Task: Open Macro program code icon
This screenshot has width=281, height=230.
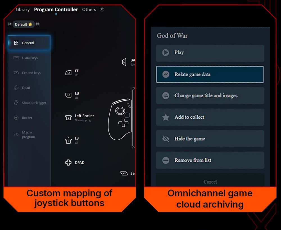Action: (16, 135)
